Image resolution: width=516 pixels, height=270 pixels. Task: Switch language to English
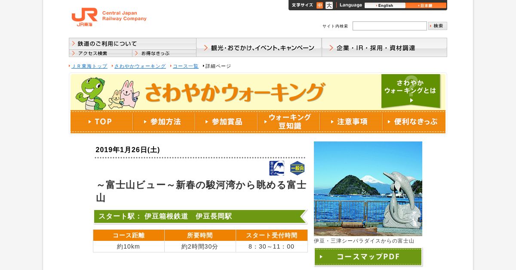[385, 6]
